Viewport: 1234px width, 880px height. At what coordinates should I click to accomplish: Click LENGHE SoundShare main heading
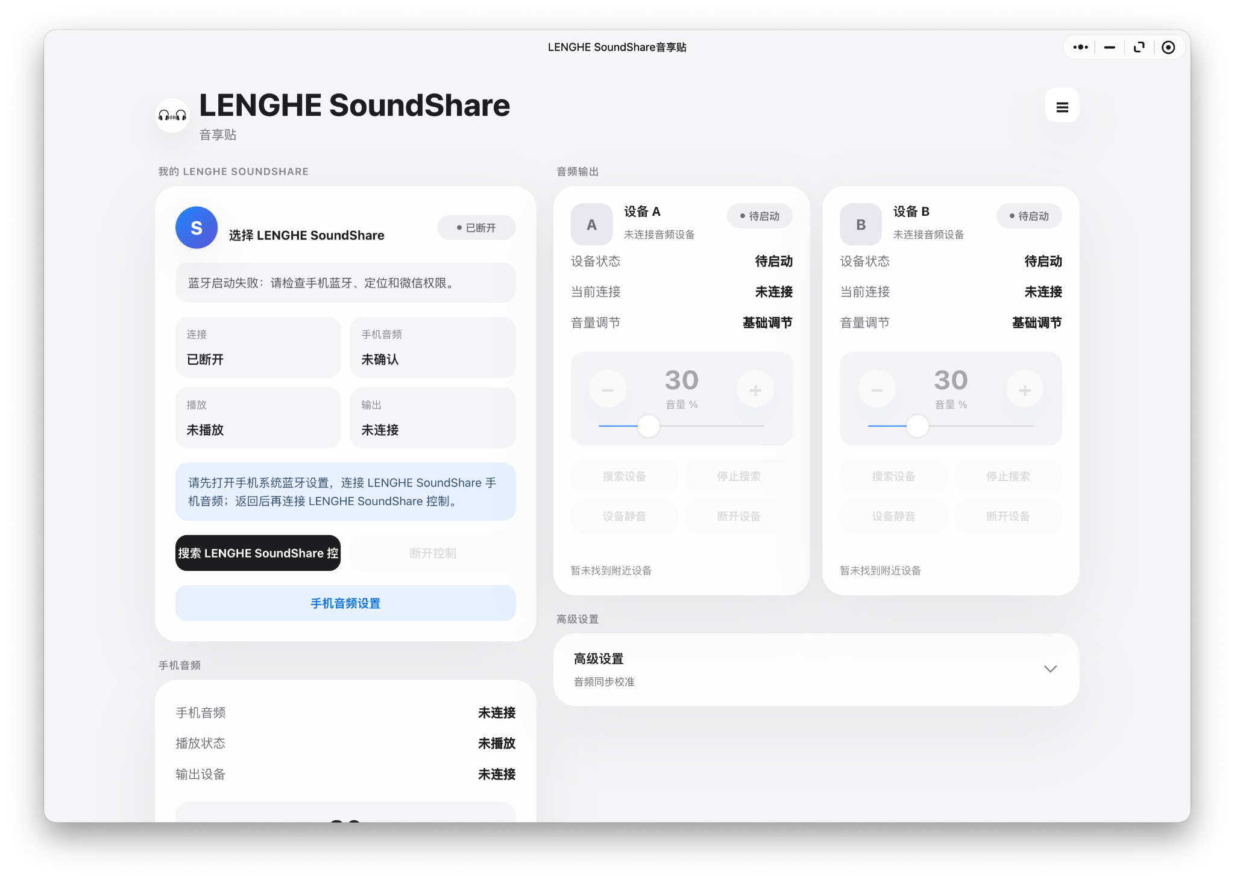point(354,105)
